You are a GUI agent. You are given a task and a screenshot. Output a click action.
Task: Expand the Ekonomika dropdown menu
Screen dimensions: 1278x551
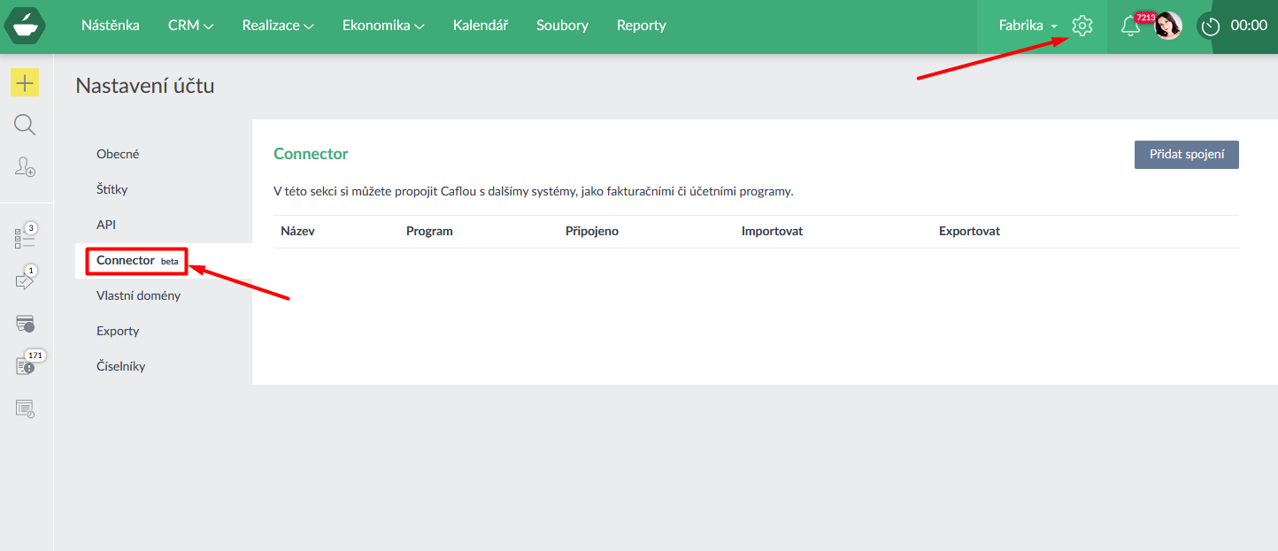click(383, 26)
